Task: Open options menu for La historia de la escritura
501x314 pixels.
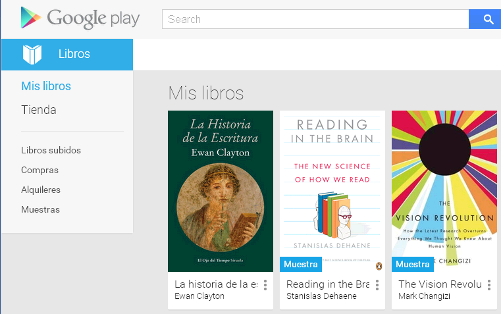Action: 265,285
